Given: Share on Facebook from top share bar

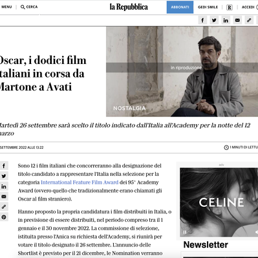Looking at the screenshot, I should click(202, 20).
